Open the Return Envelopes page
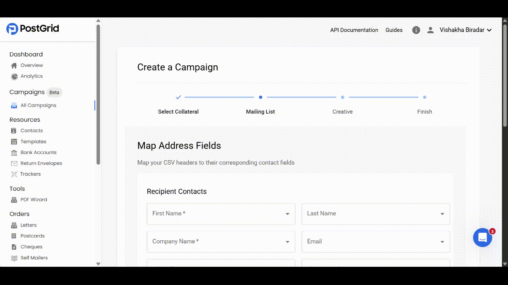The height and width of the screenshot is (285, 508). pyautogui.click(x=41, y=163)
